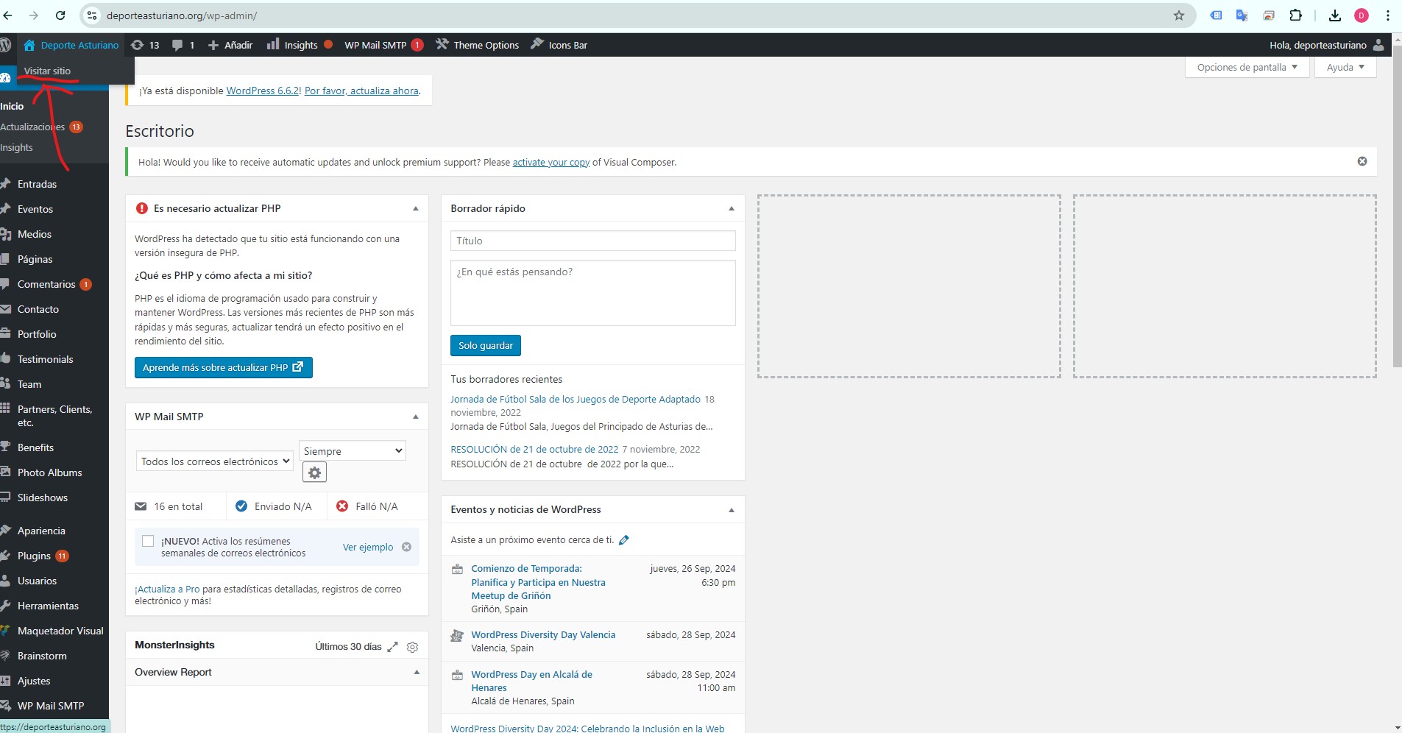Open the WordPress Diversity Day Valencia event
The width and height of the screenshot is (1402, 733).
tap(543, 634)
